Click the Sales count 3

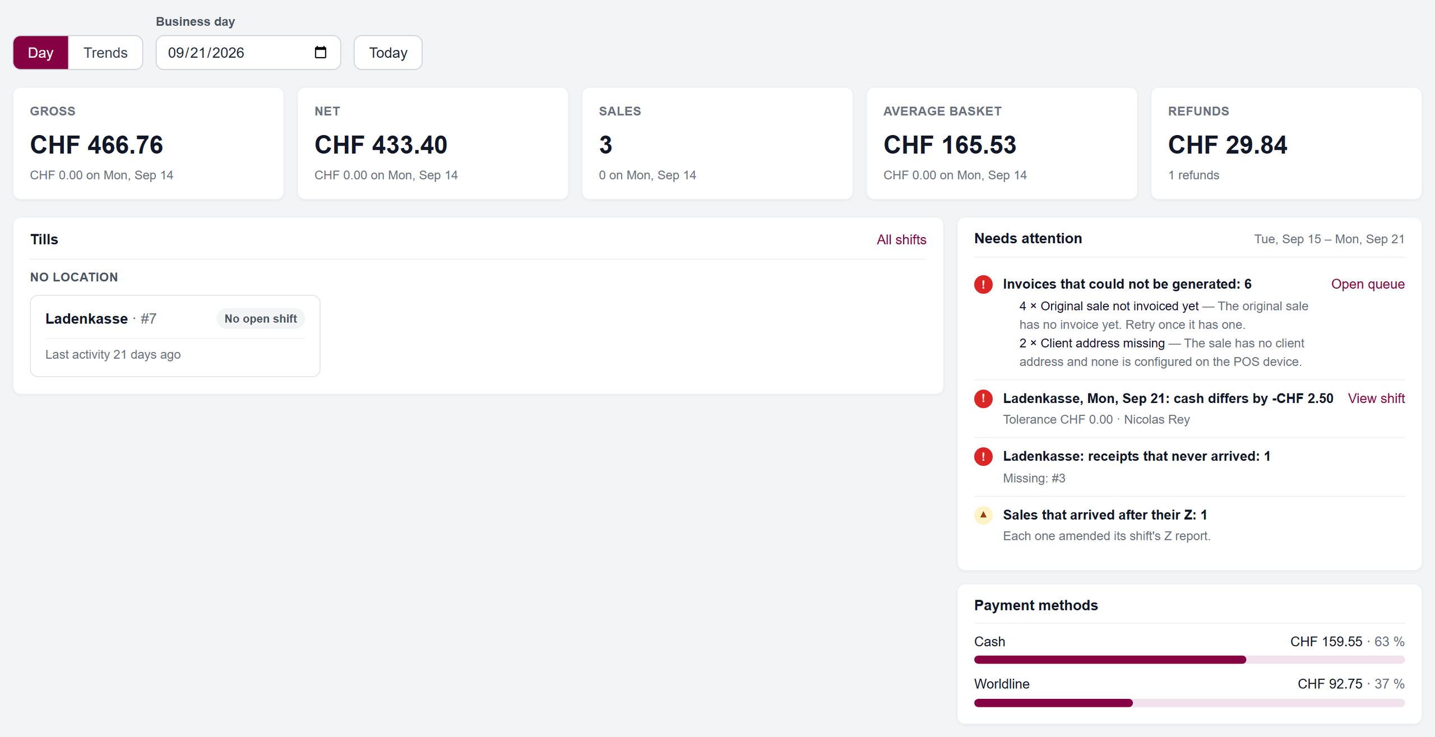pyautogui.click(x=605, y=145)
